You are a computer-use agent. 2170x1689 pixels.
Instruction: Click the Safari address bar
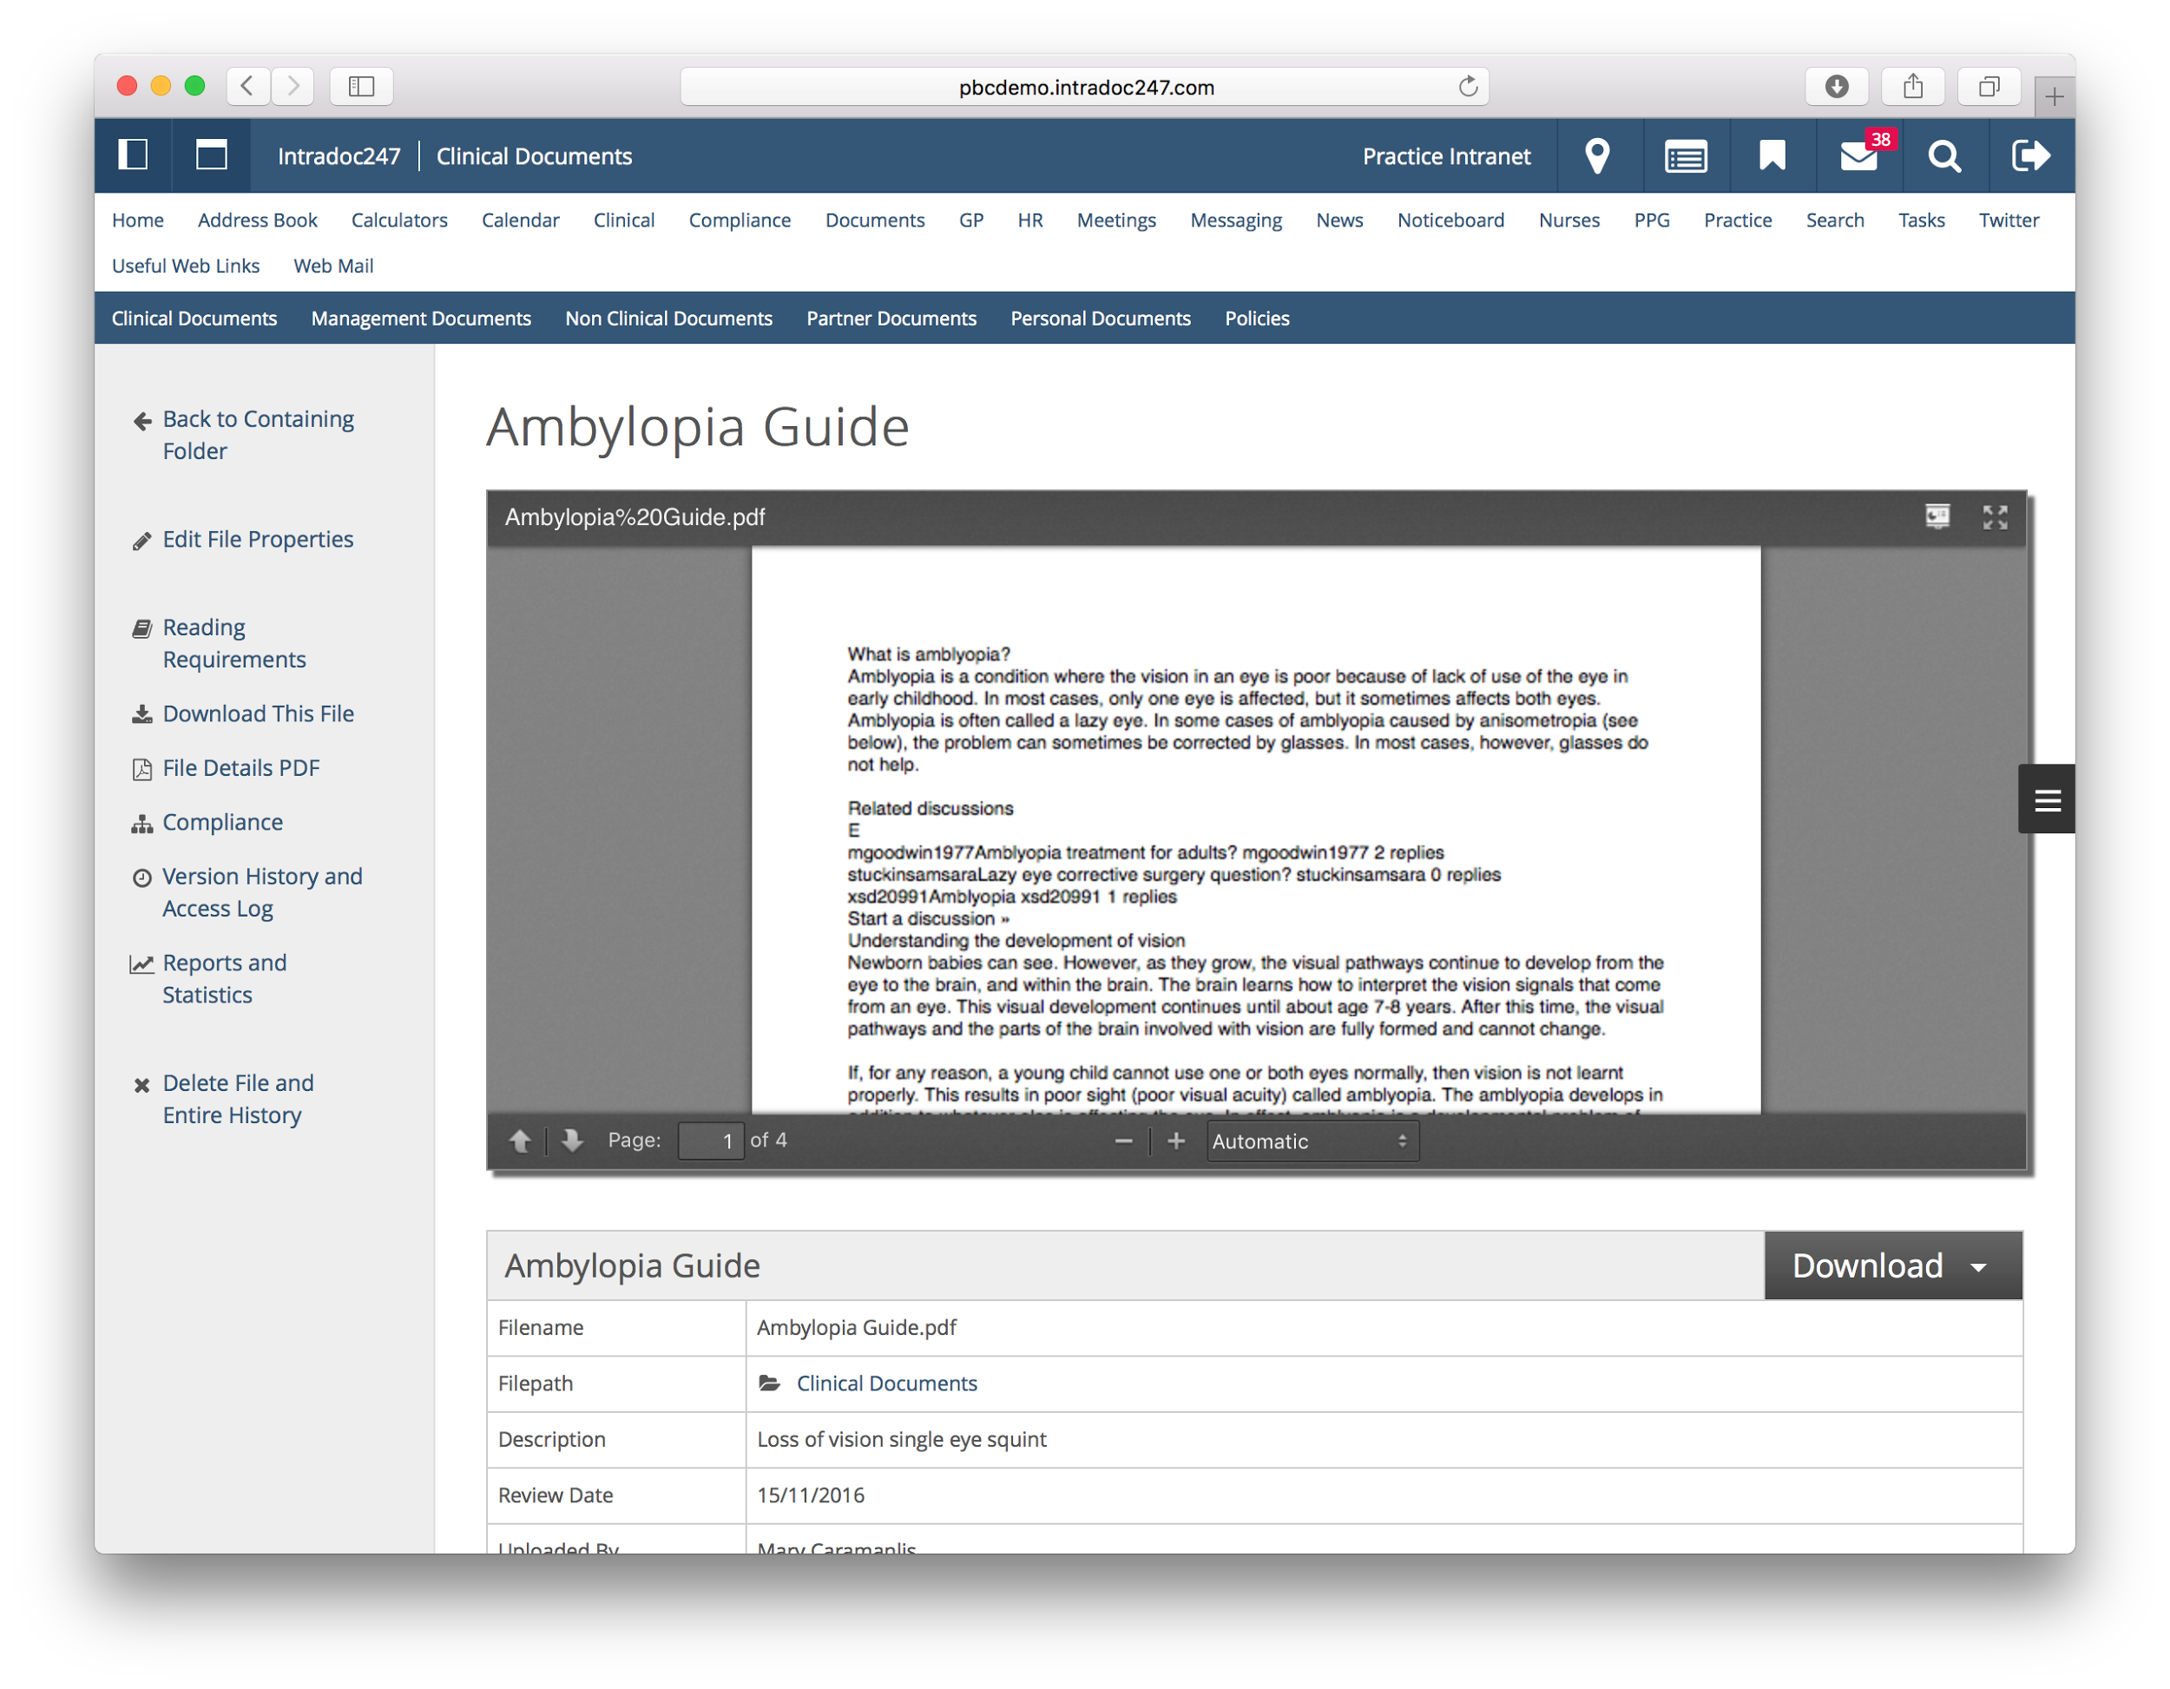pos(1085,87)
